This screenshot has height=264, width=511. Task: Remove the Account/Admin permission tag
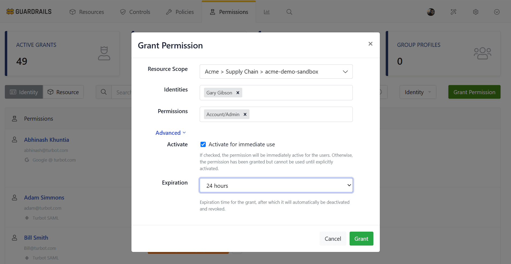point(245,114)
